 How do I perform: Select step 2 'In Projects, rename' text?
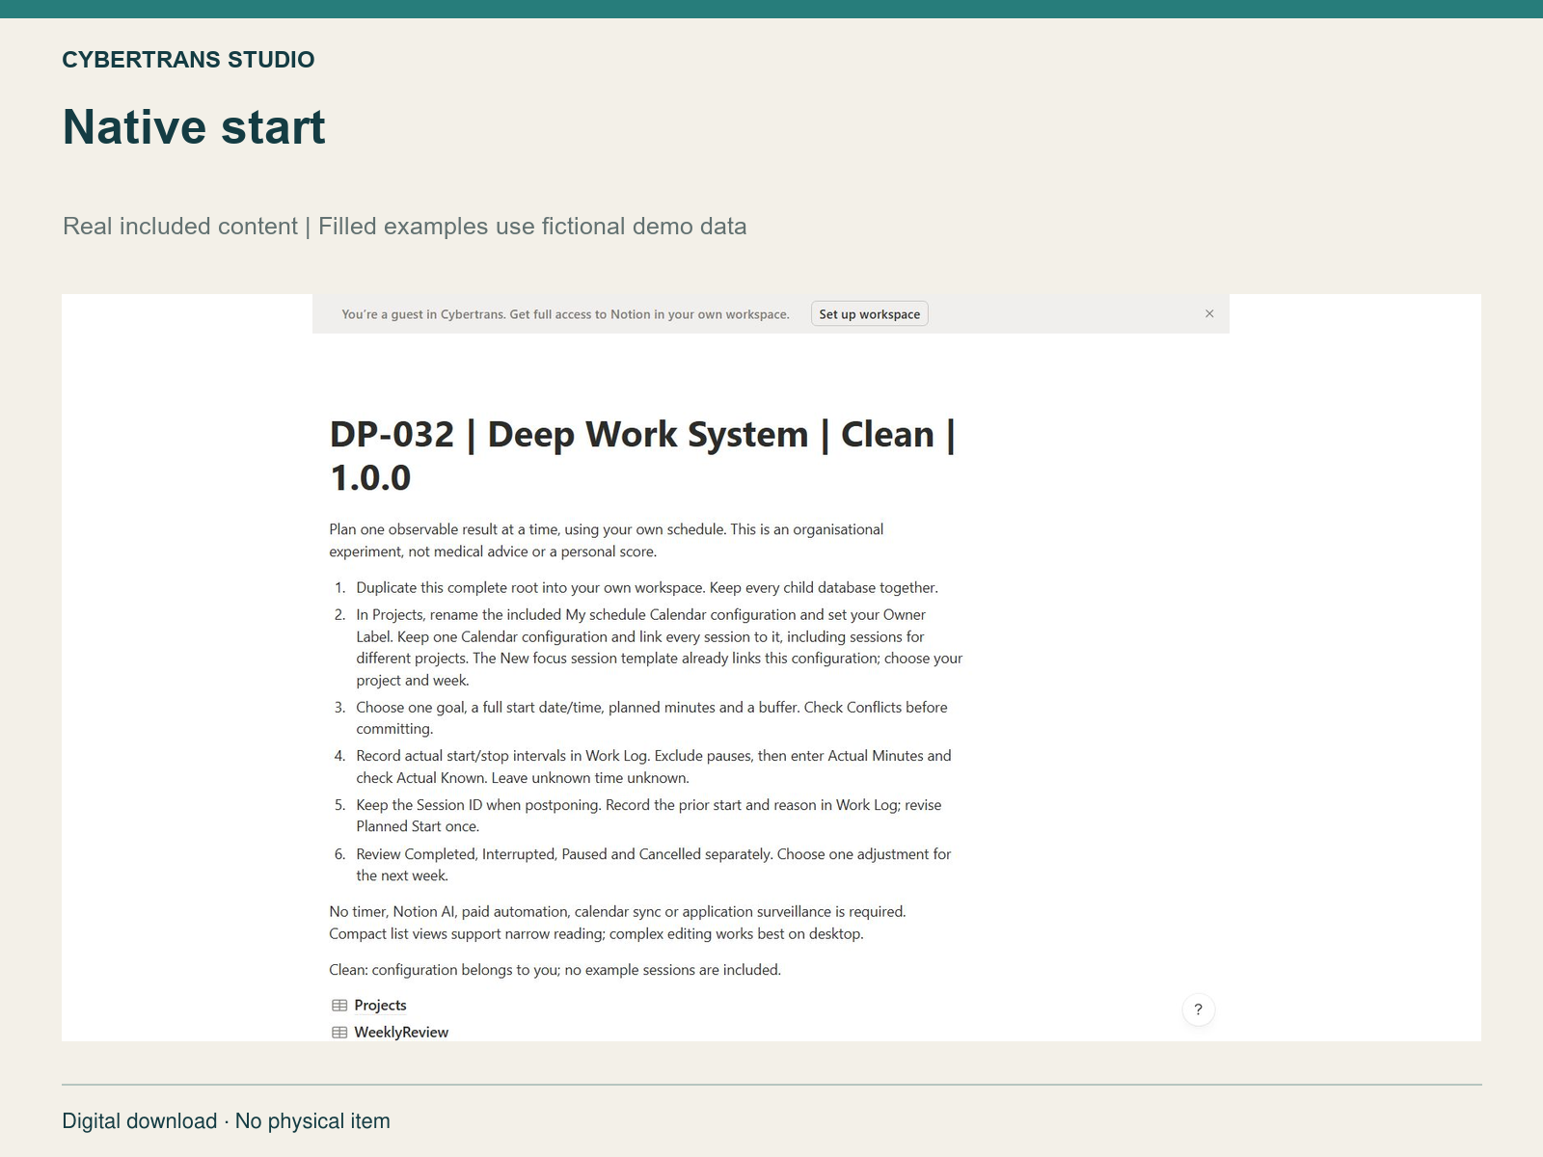tap(660, 647)
